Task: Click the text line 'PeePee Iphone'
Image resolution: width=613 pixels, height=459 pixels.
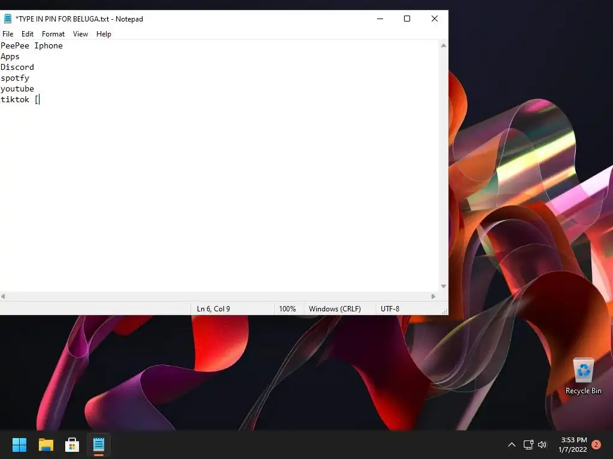Action: coord(32,45)
